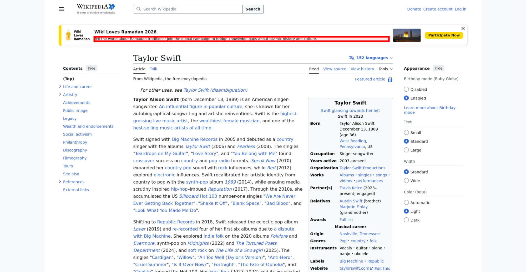
Task: Disable Birthday mode
Action: [406, 89]
